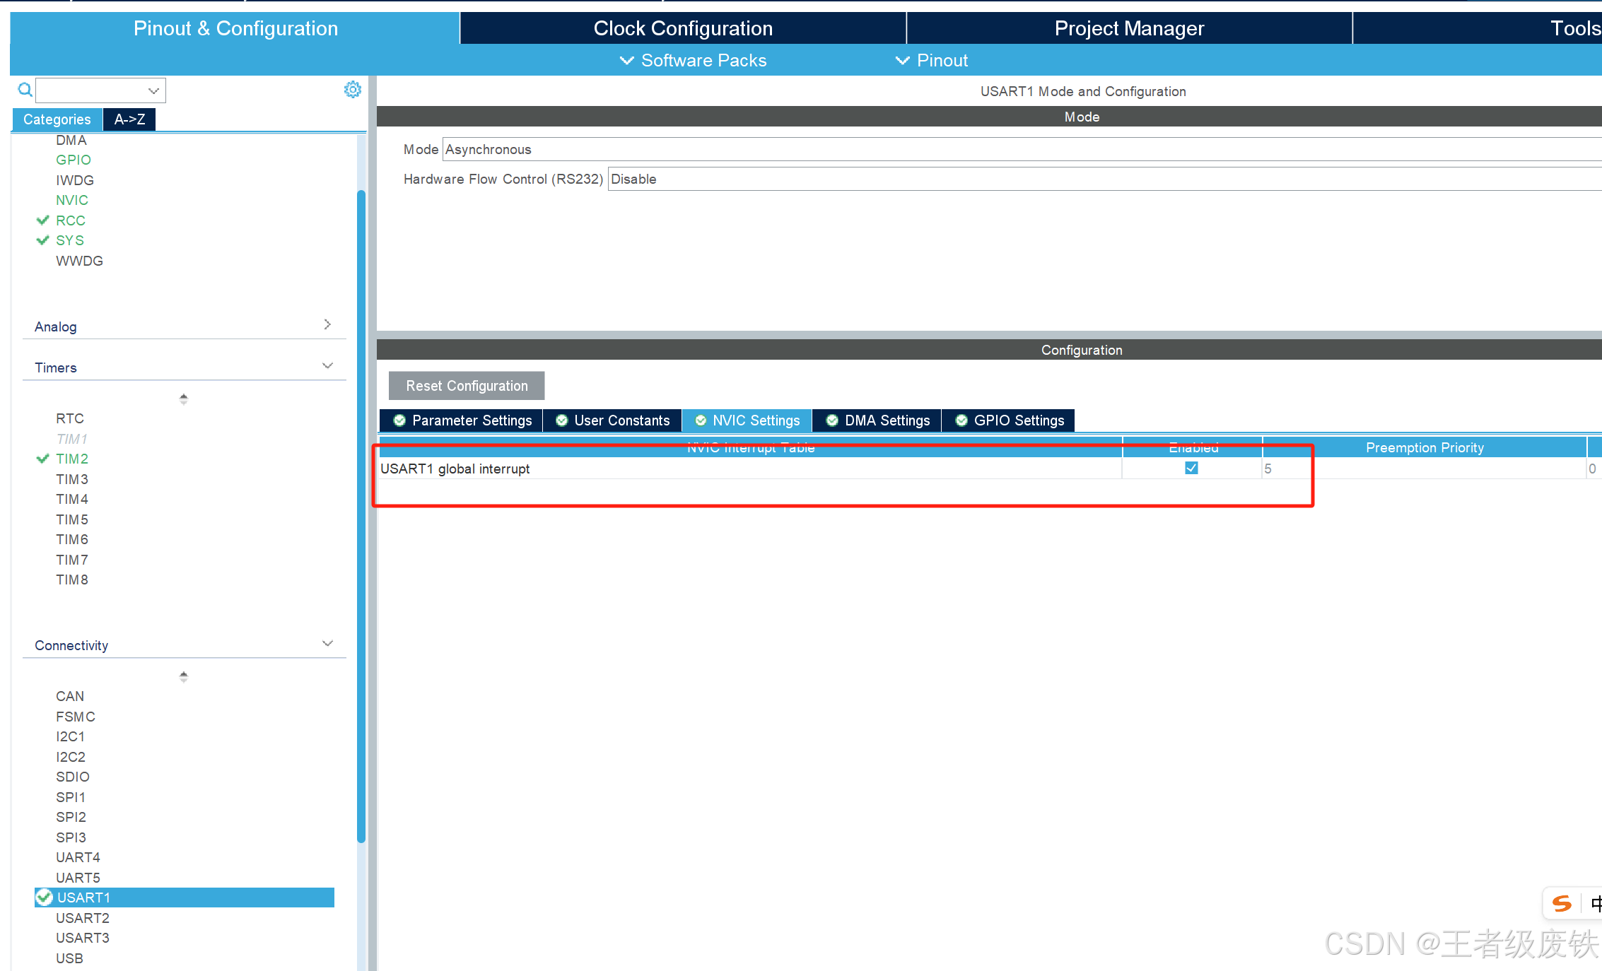Screen dimensions: 1602x971
Task: Click the sort arrows icon under Timers
Action: point(184,399)
